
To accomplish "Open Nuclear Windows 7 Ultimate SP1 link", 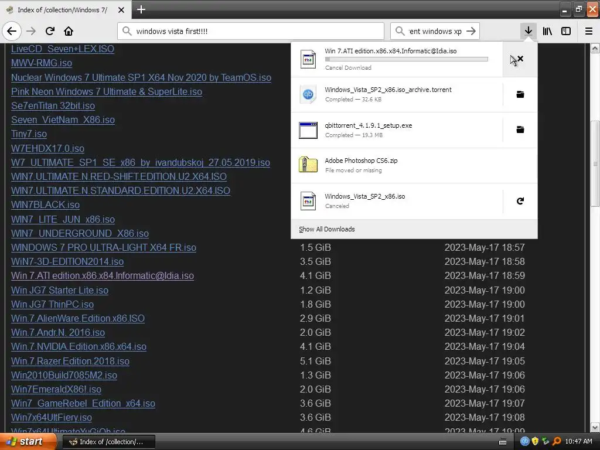I will click(x=141, y=78).
